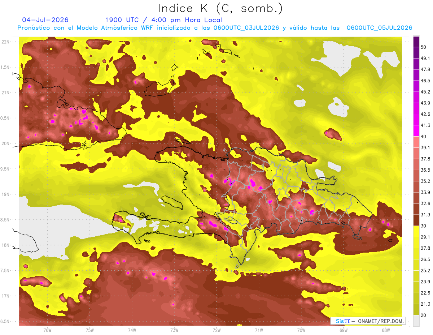Click the truncated latitude label "6.5N"
The height and width of the screenshot is (335, 433).
click(x=5, y=321)
